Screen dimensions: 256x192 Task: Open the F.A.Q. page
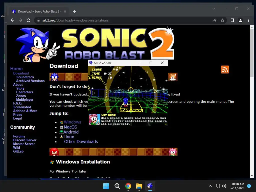[x=18, y=103]
